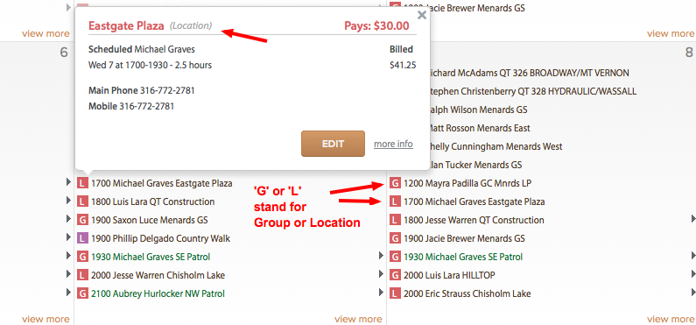Open the 1930 Michael Graves SE Patrol shift on day 7

click(151, 257)
